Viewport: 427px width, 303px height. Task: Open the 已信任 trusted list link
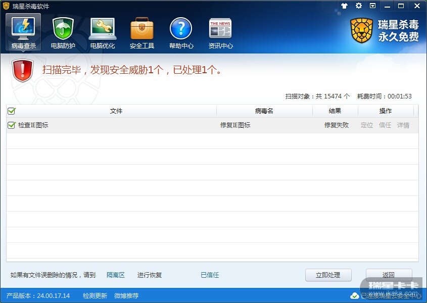(x=210, y=275)
